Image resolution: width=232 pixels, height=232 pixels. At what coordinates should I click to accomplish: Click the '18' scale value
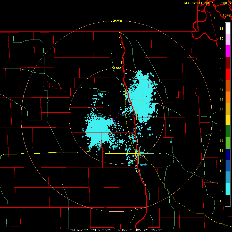(221, 151)
